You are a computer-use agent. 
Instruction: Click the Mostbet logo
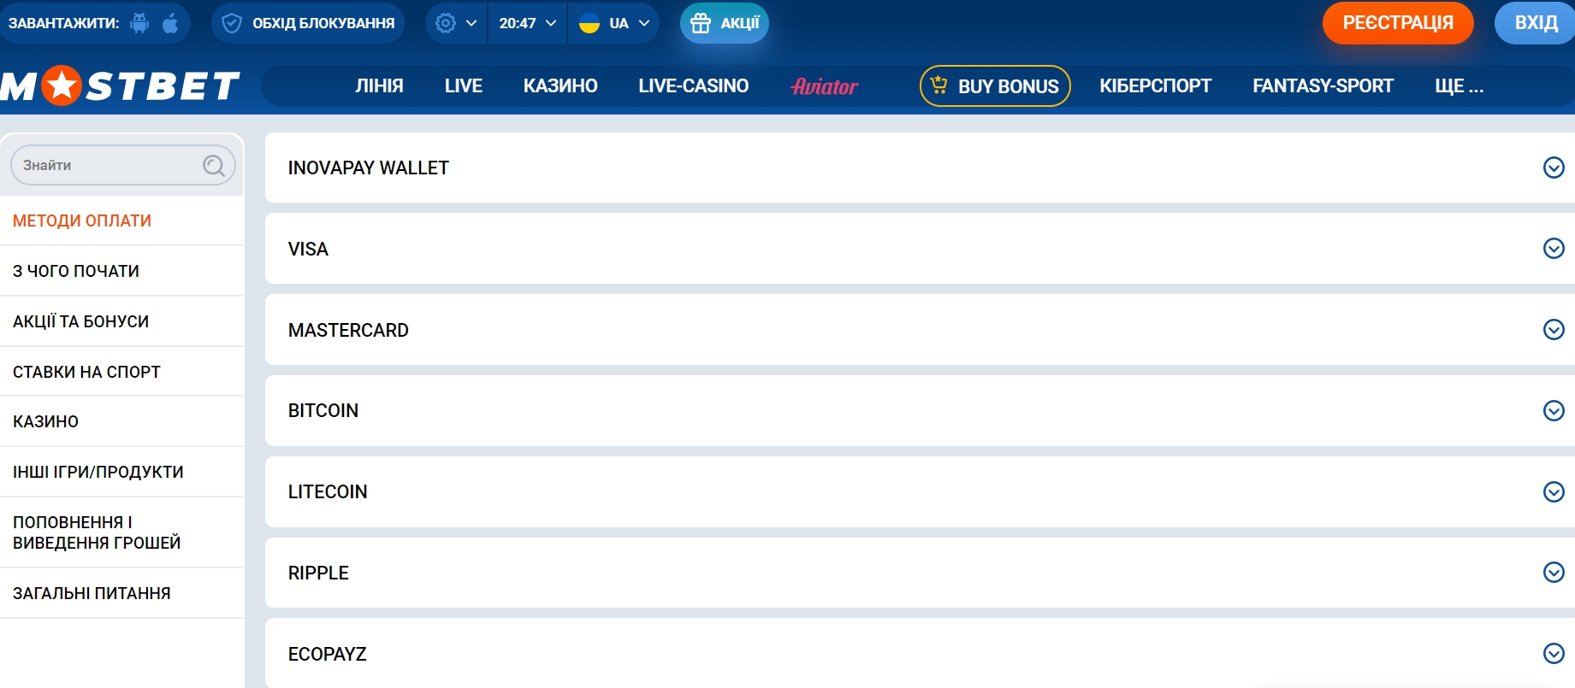pyautogui.click(x=120, y=86)
